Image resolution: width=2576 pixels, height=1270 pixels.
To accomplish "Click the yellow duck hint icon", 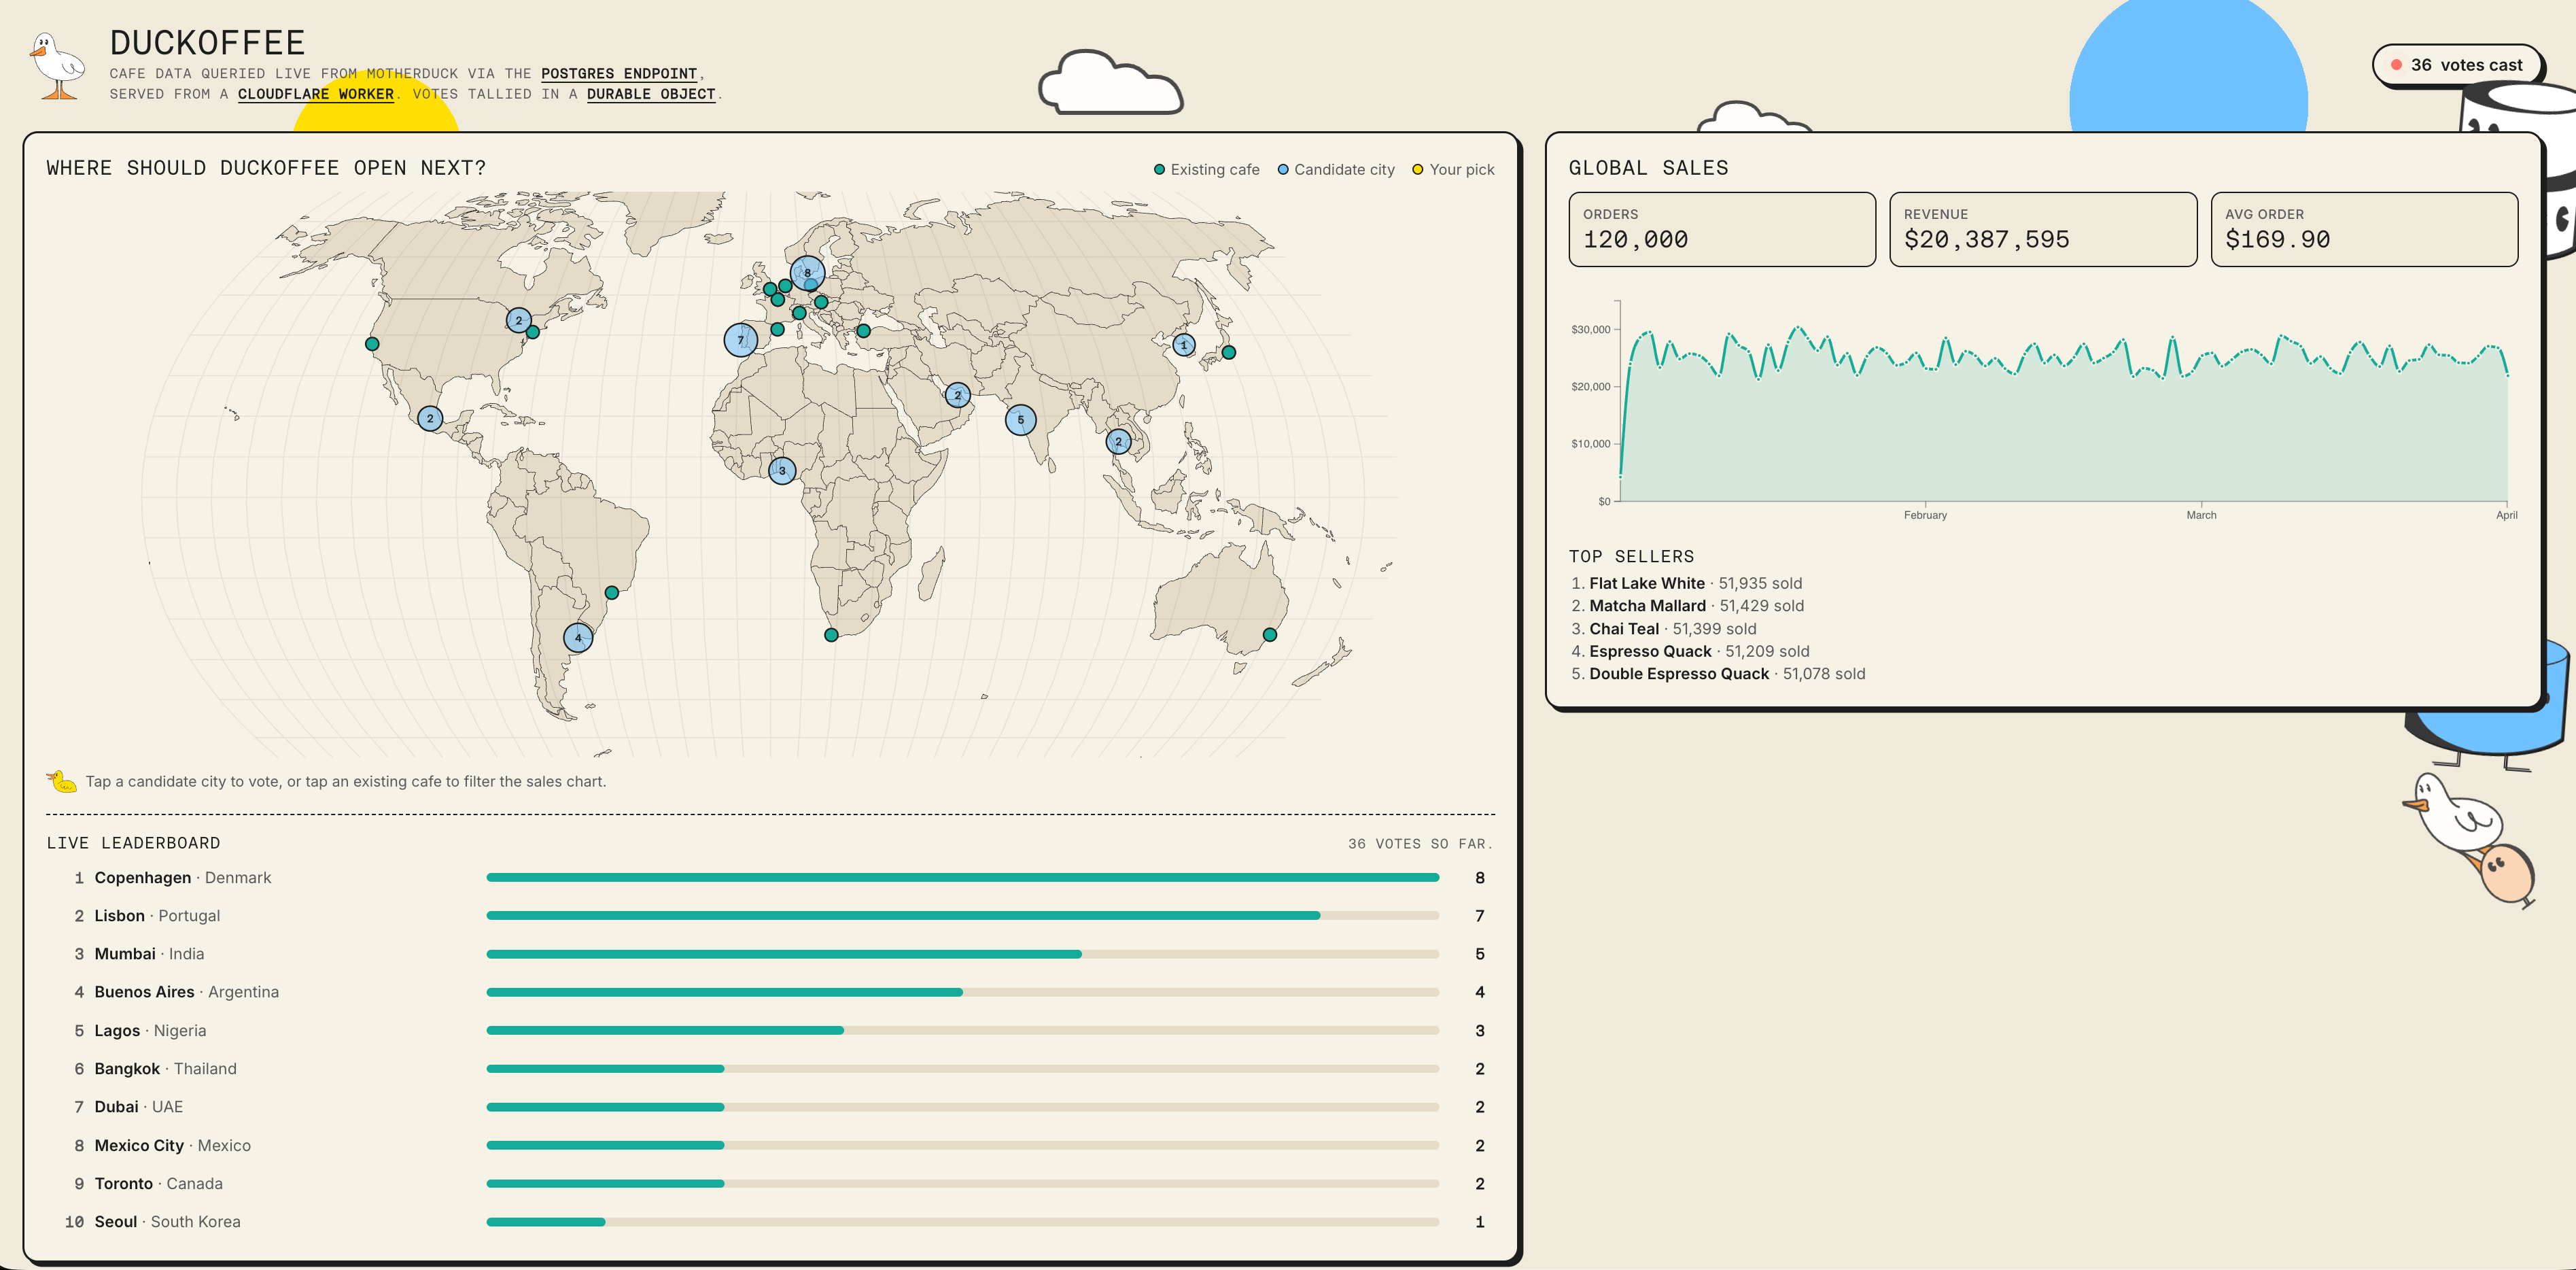I will 62,781.
